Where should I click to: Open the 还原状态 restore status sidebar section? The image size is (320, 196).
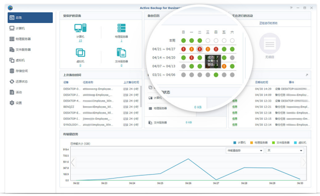click(x=30, y=81)
